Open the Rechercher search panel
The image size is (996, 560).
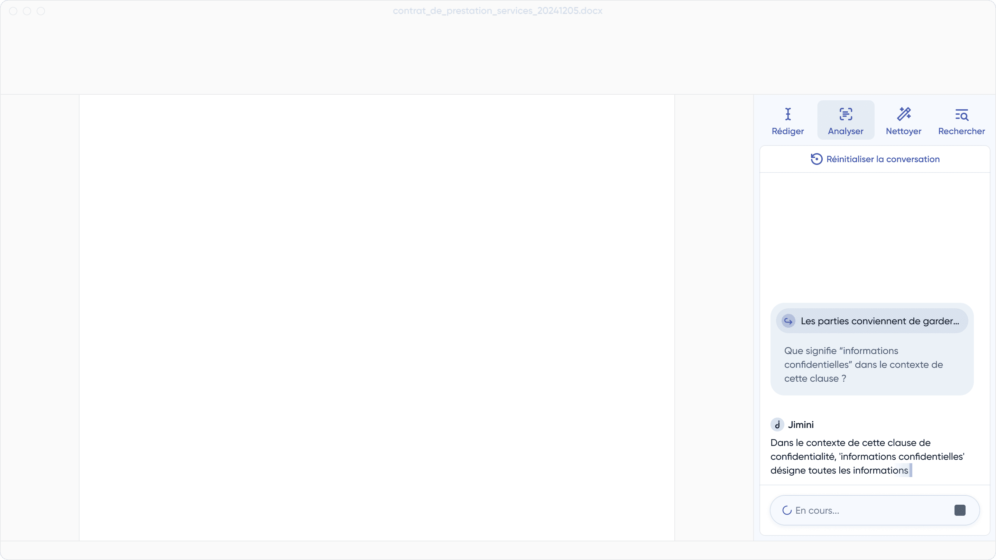tap(961, 121)
